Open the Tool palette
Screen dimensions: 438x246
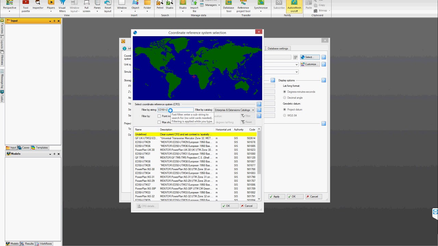click(26, 6)
